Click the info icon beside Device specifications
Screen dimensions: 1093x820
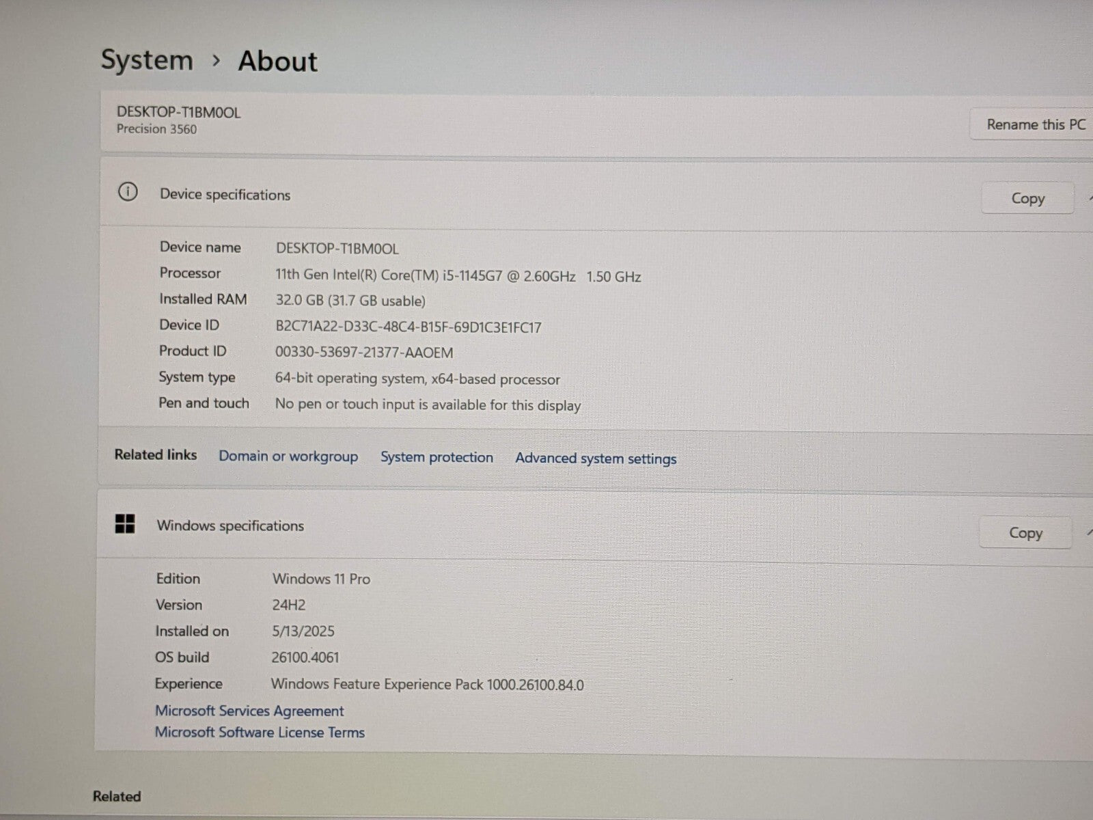pyautogui.click(x=128, y=193)
